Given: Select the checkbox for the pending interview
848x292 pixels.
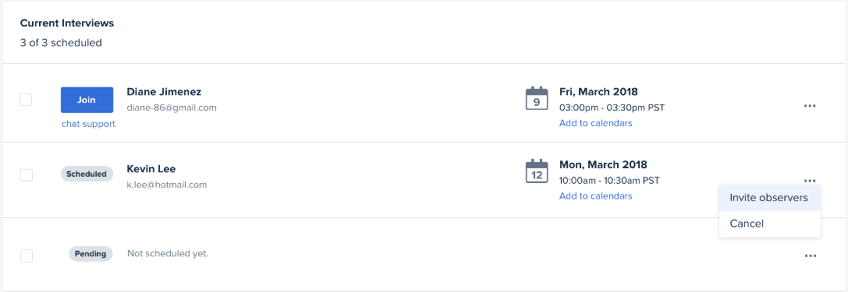Looking at the screenshot, I should click(26, 256).
